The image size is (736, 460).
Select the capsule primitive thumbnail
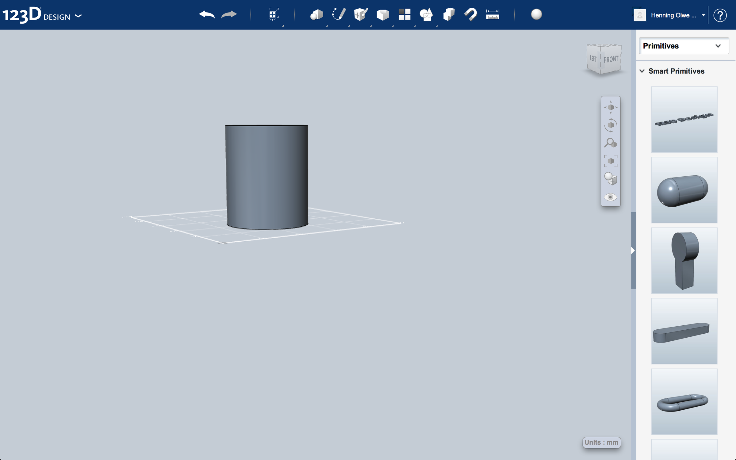684,190
